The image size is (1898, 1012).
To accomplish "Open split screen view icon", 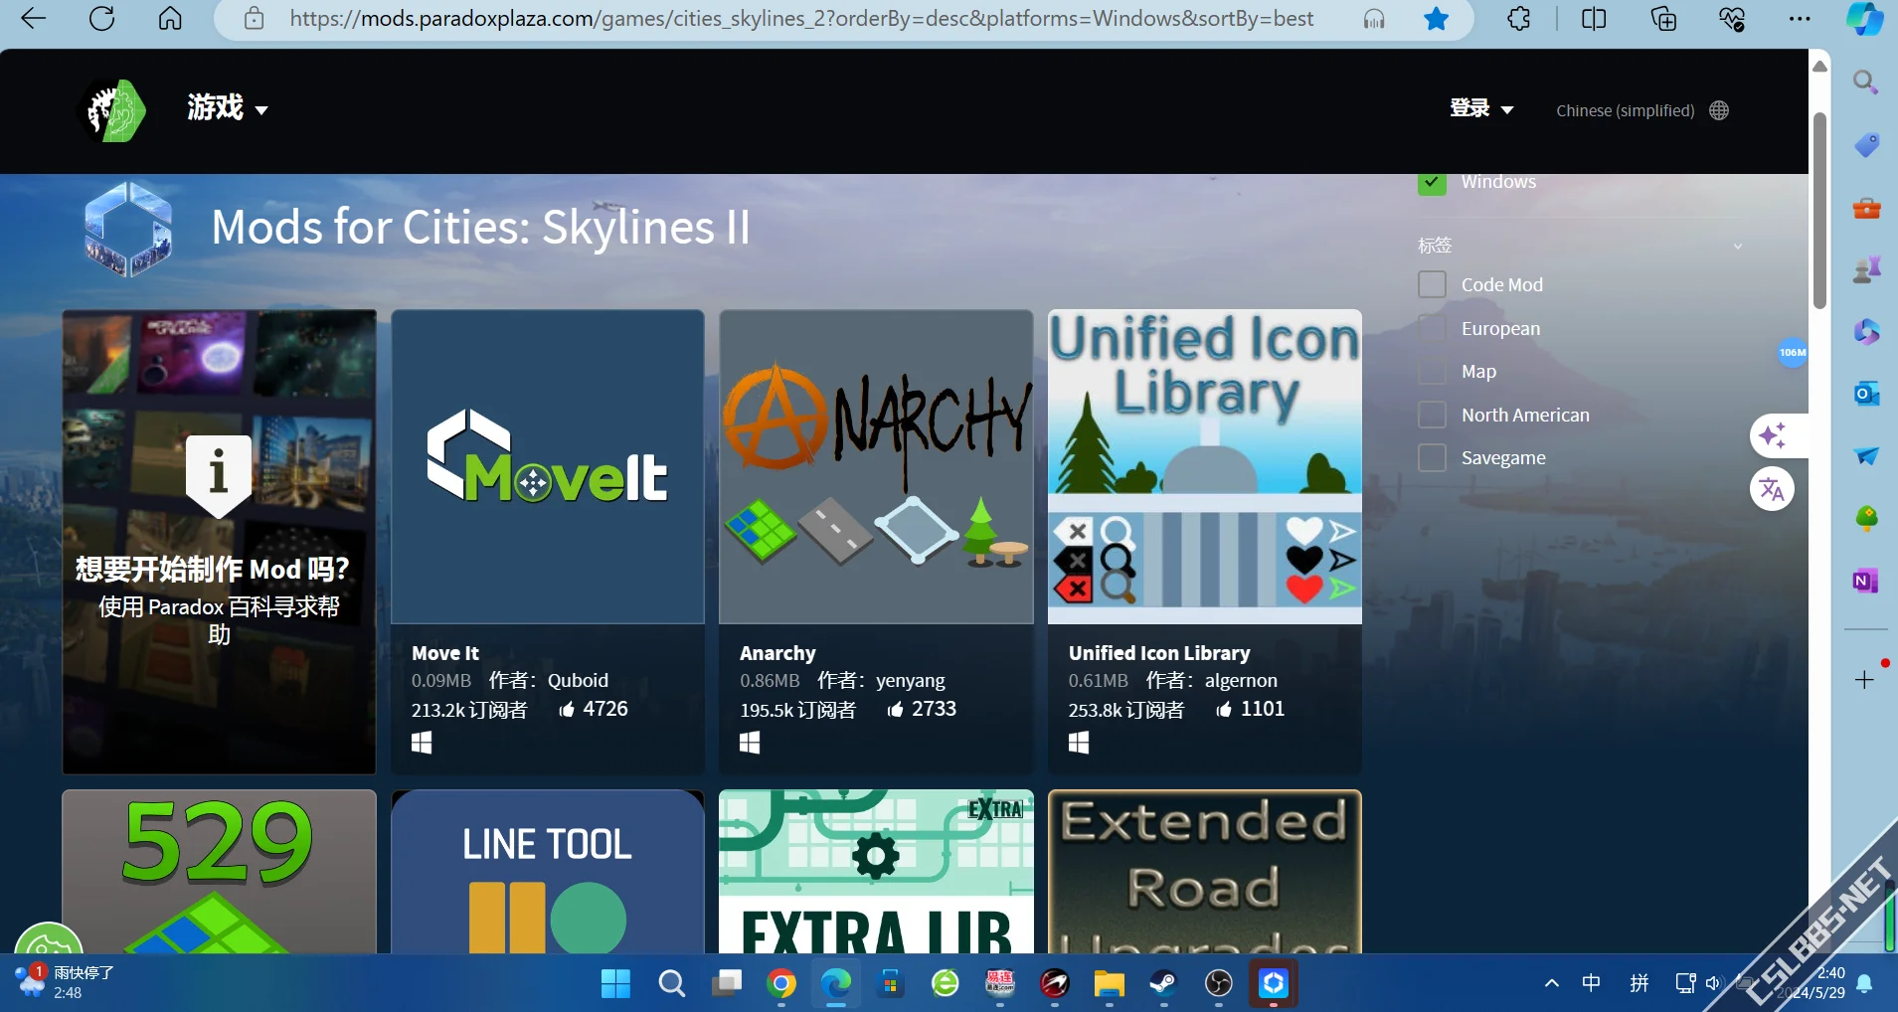I will pyautogui.click(x=1594, y=18).
